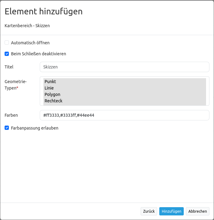Click the 'Element hinzufügen' dialog heading
The width and height of the screenshot is (214, 220).
click(x=44, y=11)
